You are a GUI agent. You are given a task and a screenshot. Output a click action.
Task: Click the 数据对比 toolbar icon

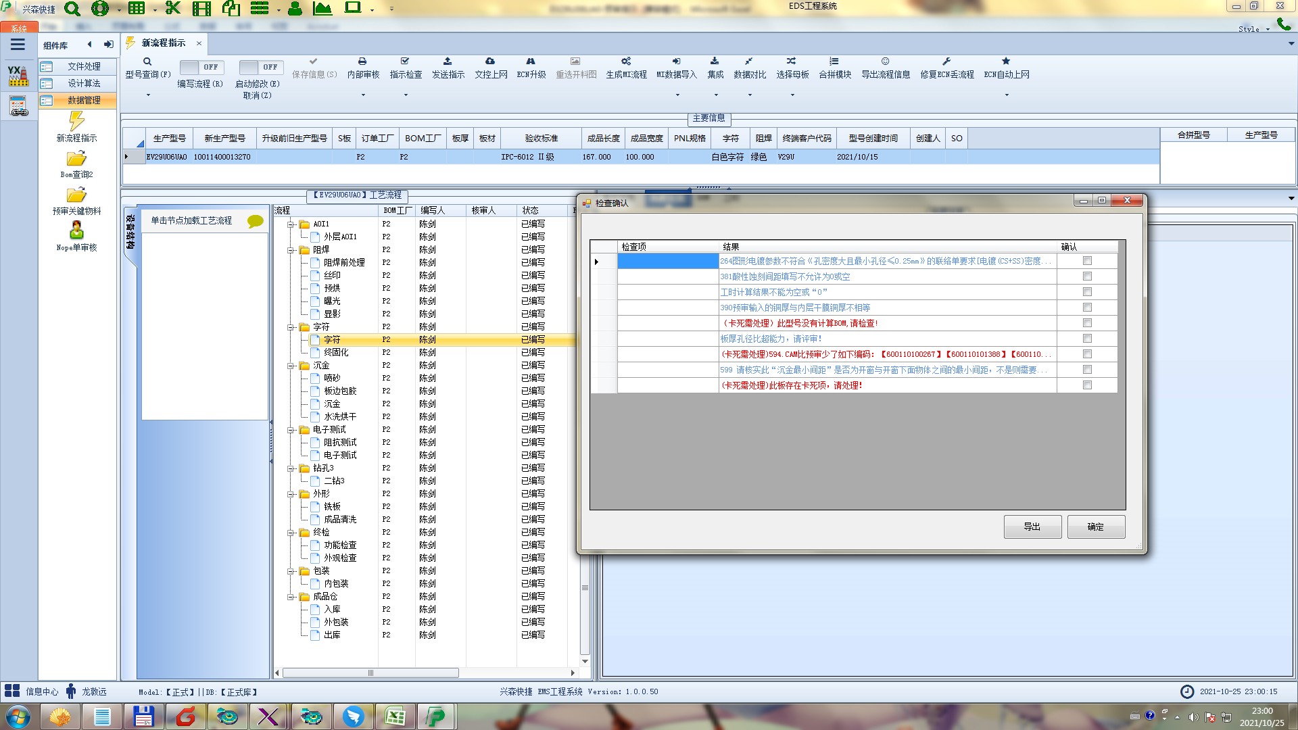749,62
